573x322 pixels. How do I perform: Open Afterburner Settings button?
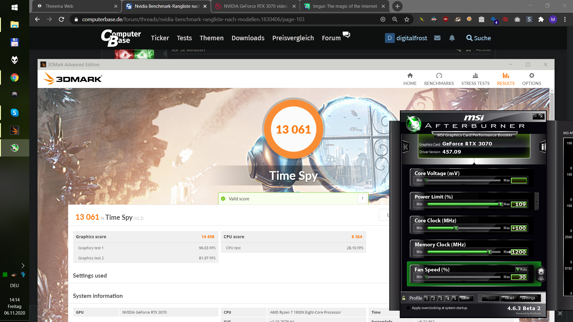(x=528, y=298)
